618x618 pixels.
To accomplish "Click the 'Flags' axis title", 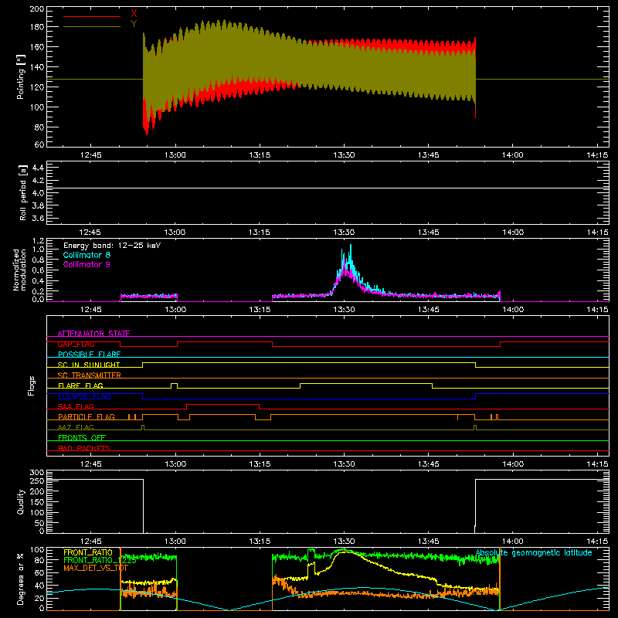I will pos(32,385).
